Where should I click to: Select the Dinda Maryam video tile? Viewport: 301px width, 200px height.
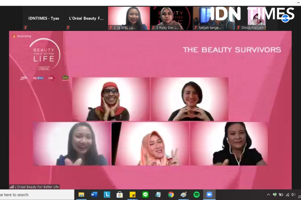[257, 18]
